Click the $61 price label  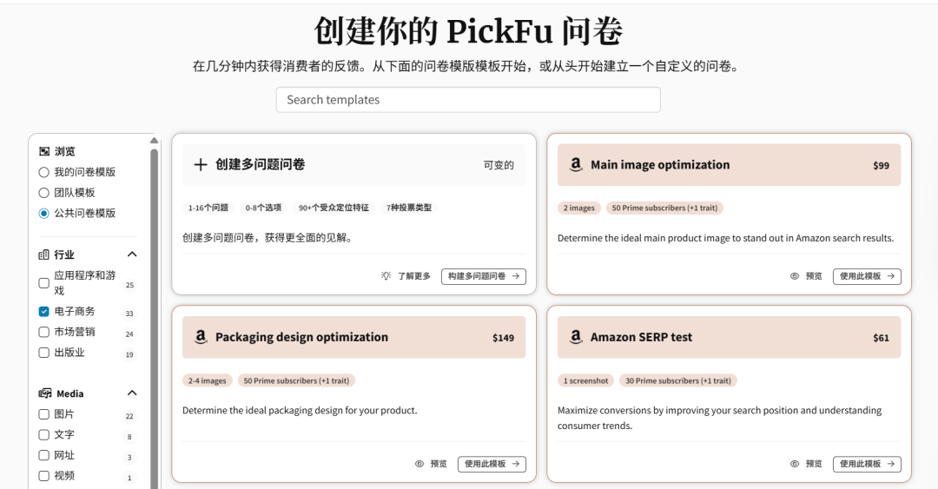882,338
